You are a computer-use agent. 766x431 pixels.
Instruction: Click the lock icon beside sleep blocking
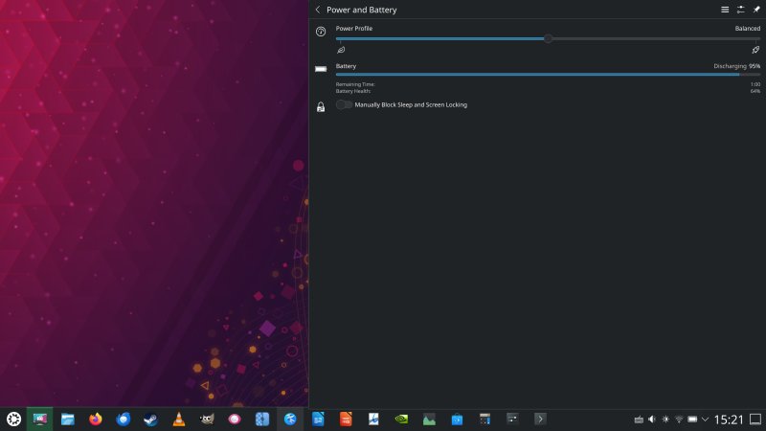[321, 106]
